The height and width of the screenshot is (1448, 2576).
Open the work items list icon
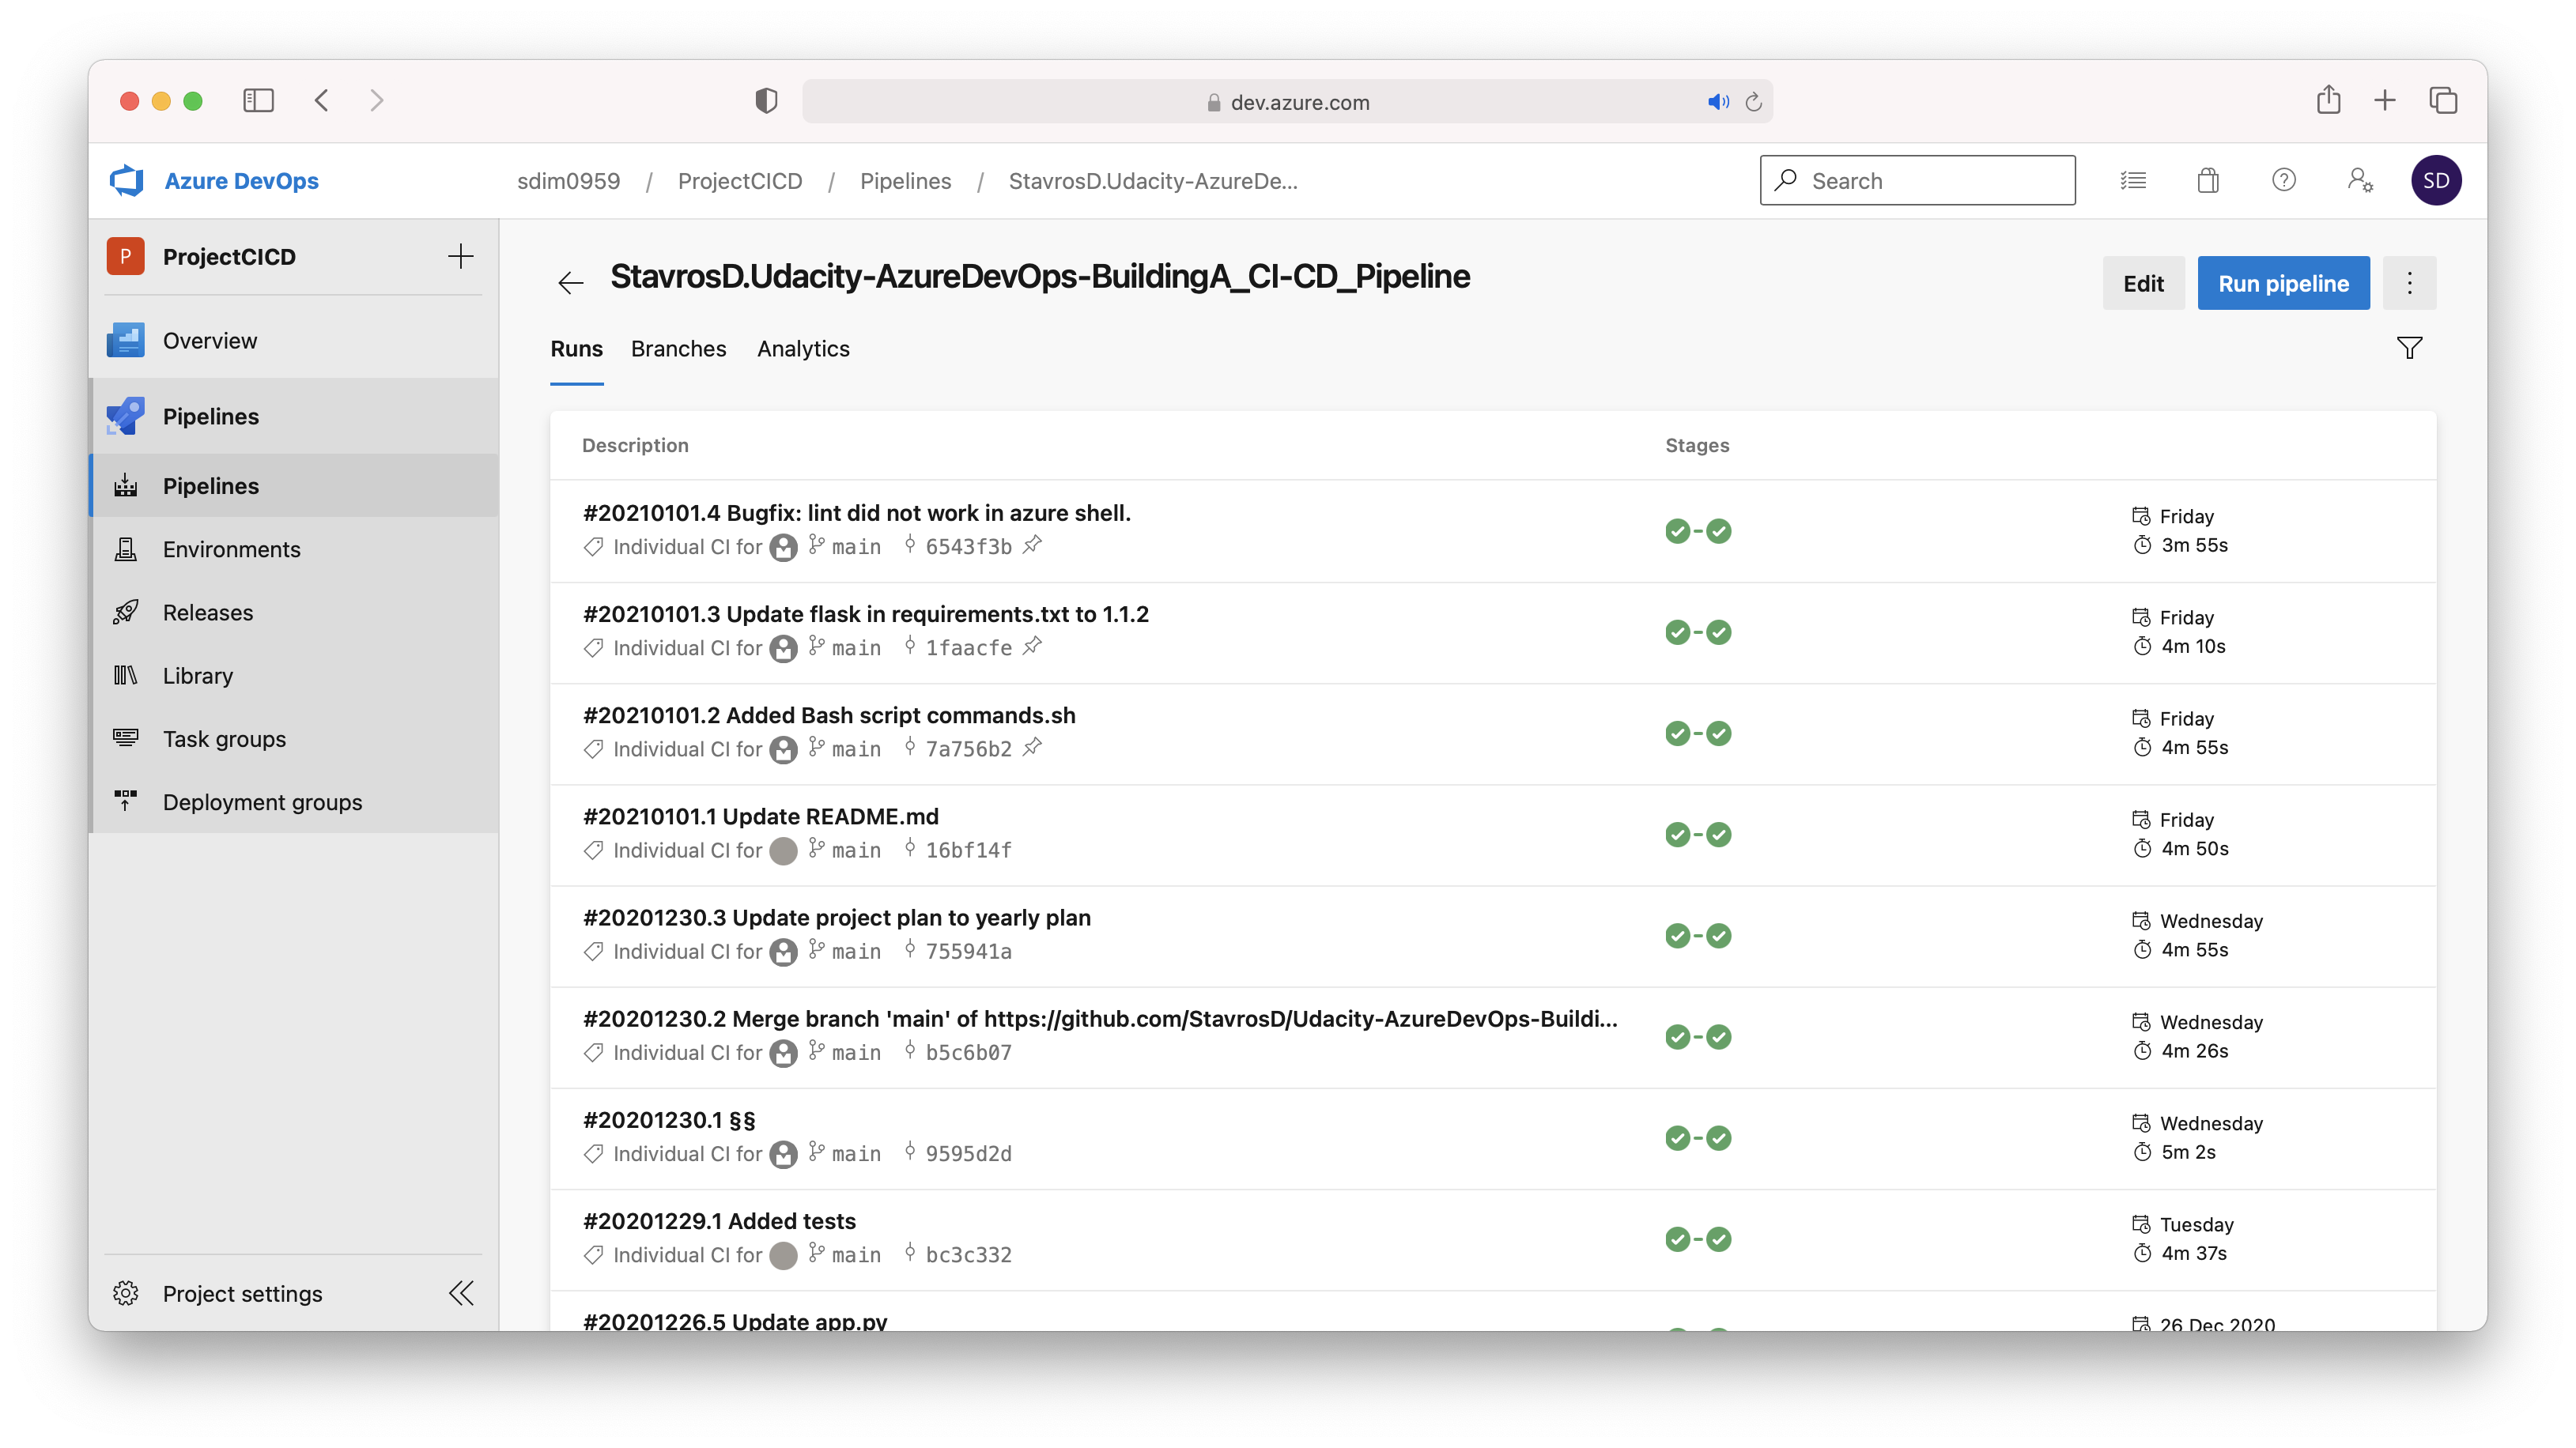(2133, 181)
